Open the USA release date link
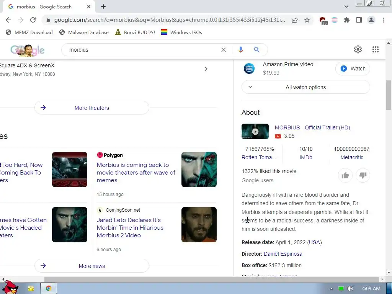This screenshot has height=294, width=392. (315, 242)
